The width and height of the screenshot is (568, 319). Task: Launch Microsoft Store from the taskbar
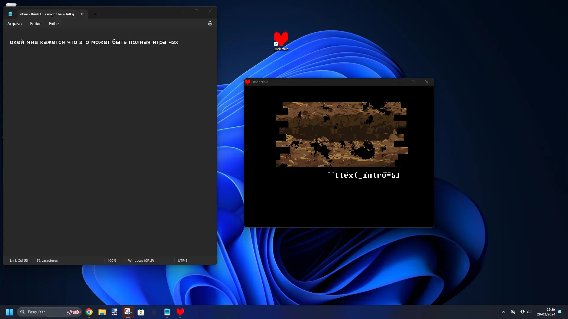[x=141, y=312]
